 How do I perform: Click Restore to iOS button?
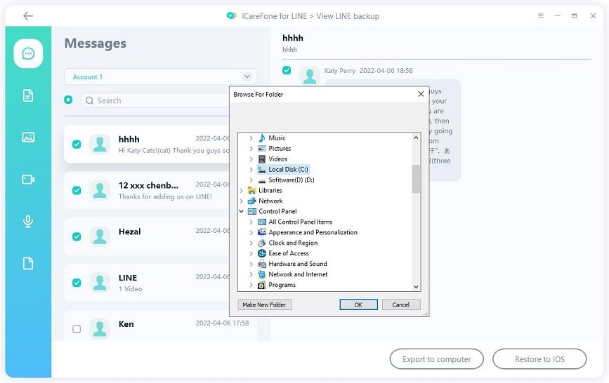pos(539,359)
